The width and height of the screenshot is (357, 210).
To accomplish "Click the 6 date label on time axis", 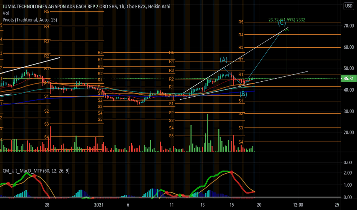I will 128,205.
